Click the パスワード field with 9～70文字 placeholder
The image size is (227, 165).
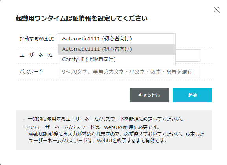pyautogui.click(x=129, y=72)
